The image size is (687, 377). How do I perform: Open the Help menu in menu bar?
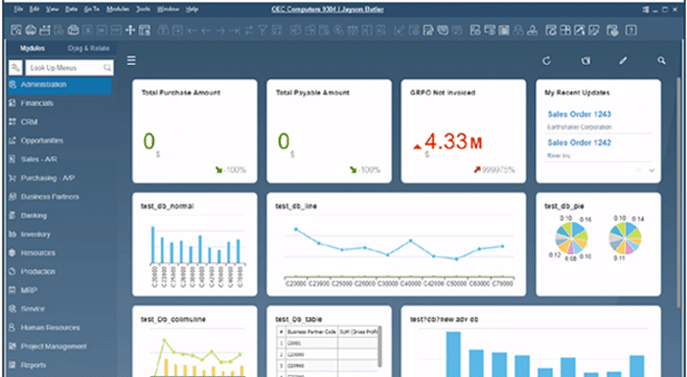pos(192,9)
